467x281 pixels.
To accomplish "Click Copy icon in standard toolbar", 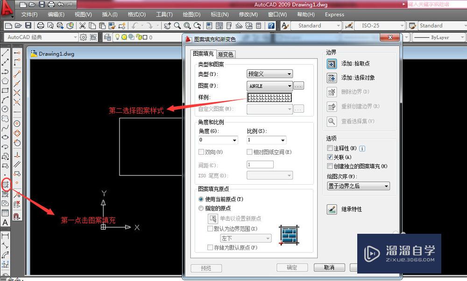I will pos(92,26).
